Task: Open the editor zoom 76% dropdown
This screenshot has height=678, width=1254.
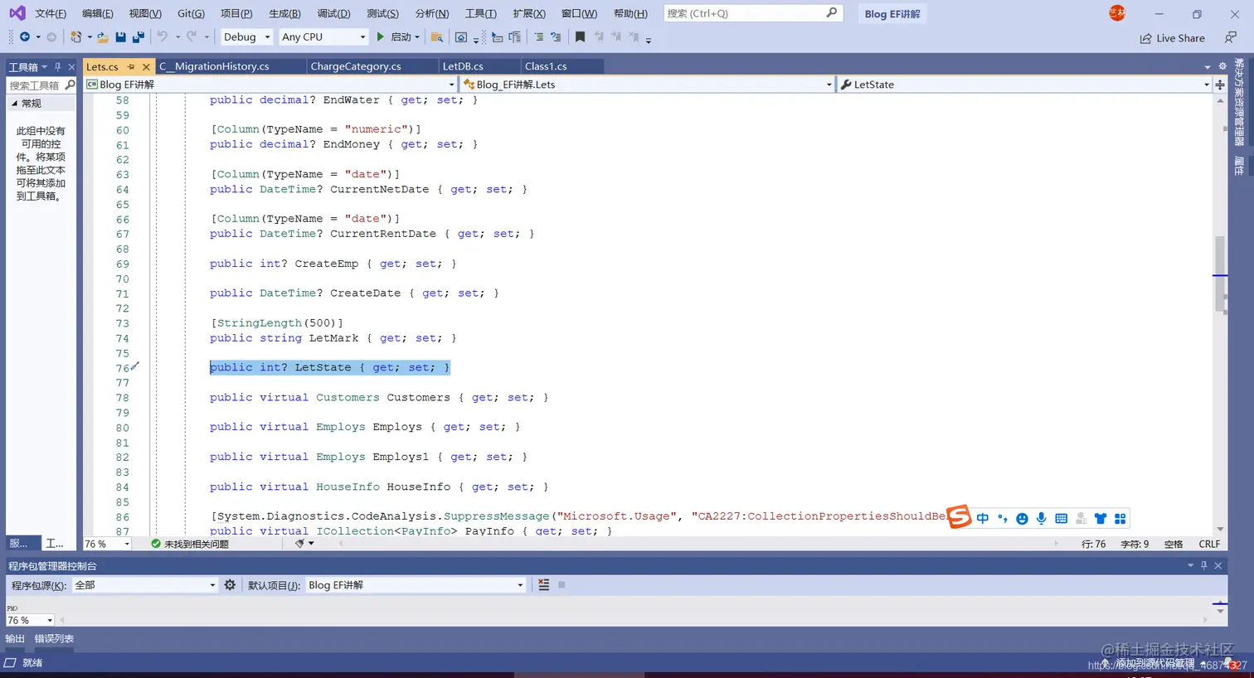Action: click(x=108, y=544)
